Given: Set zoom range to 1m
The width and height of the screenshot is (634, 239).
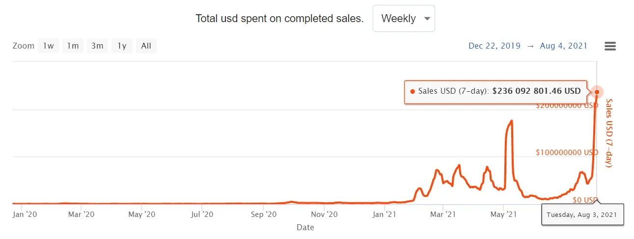Looking at the screenshot, I should click(x=73, y=46).
